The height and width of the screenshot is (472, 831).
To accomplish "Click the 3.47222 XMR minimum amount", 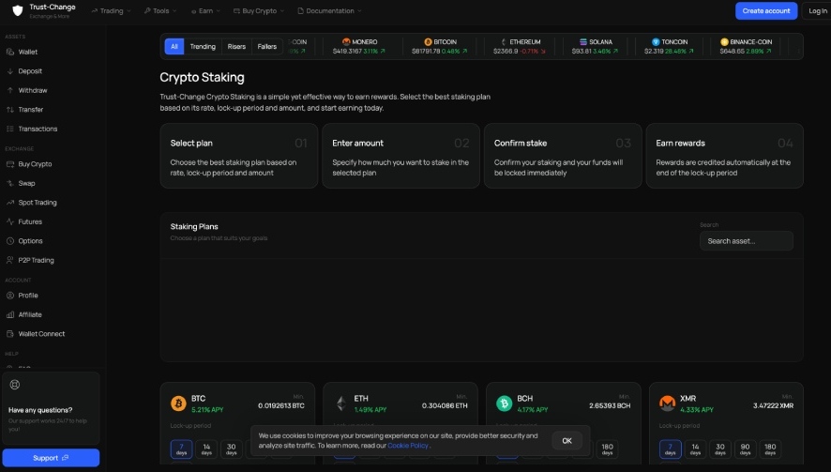I will (x=773, y=405).
